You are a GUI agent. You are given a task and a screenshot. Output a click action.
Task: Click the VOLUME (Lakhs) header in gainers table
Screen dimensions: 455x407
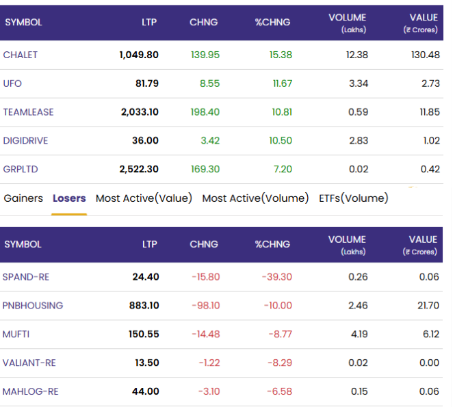(x=348, y=23)
